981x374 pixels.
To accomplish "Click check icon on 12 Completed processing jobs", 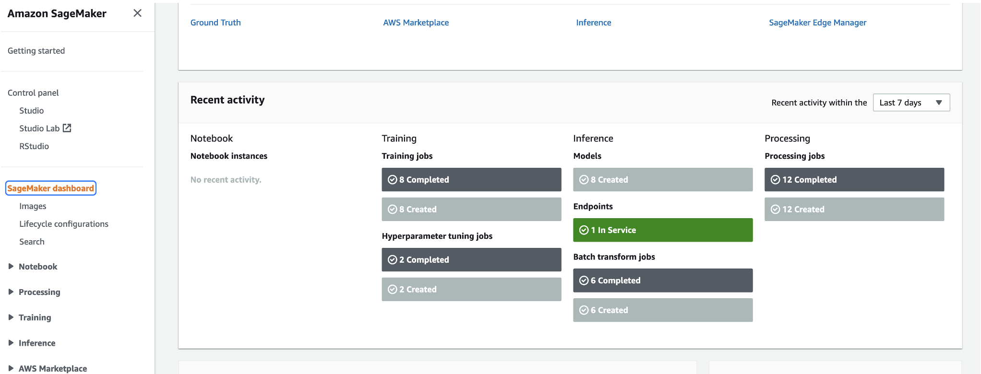I will (775, 180).
